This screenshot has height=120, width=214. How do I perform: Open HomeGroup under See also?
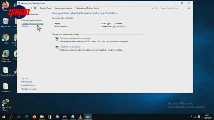pos(27,82)
